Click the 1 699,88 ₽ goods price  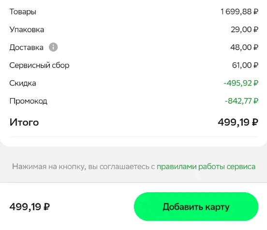coord(239,12)
